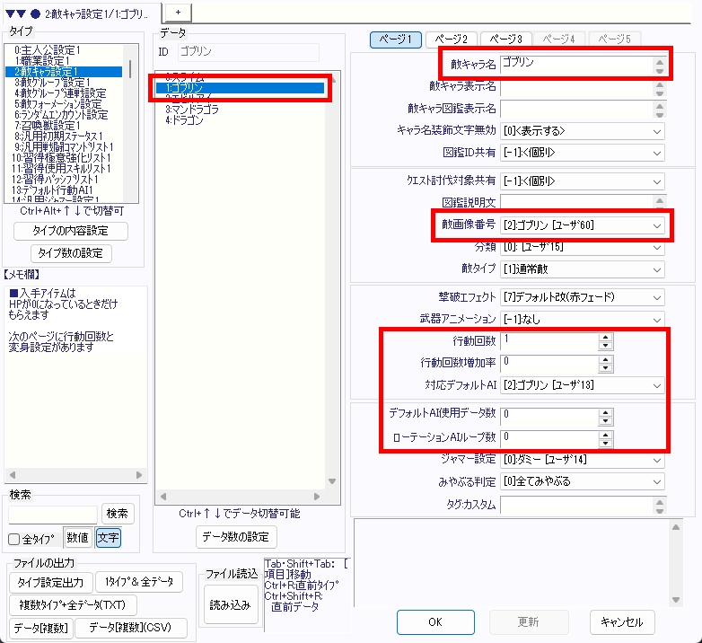Increase 行動回数 with the up arrow

point(606,337)
